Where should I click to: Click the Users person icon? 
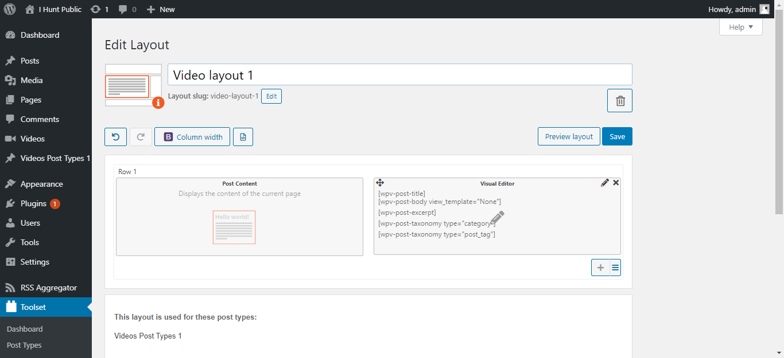[x=10, y=223]
